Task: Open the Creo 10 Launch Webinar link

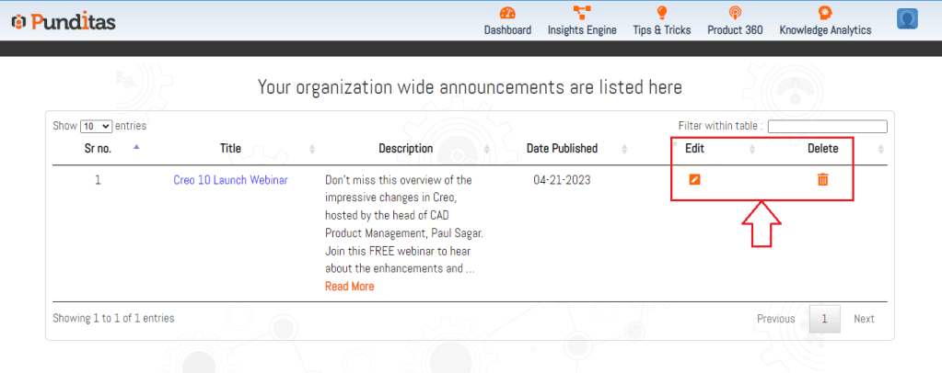Action: point(230,180)
